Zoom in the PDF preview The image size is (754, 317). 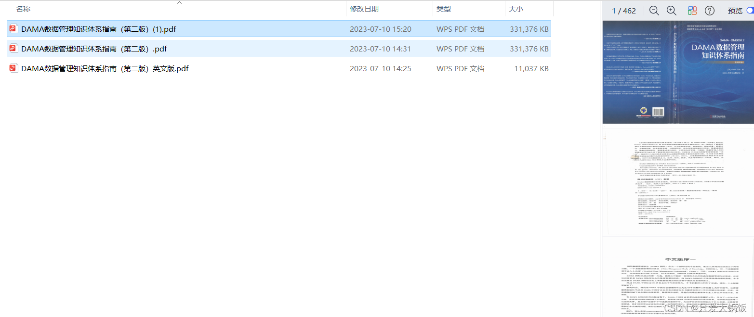[671, 11]
